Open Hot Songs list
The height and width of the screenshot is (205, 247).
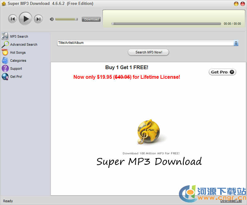point(18,52)
